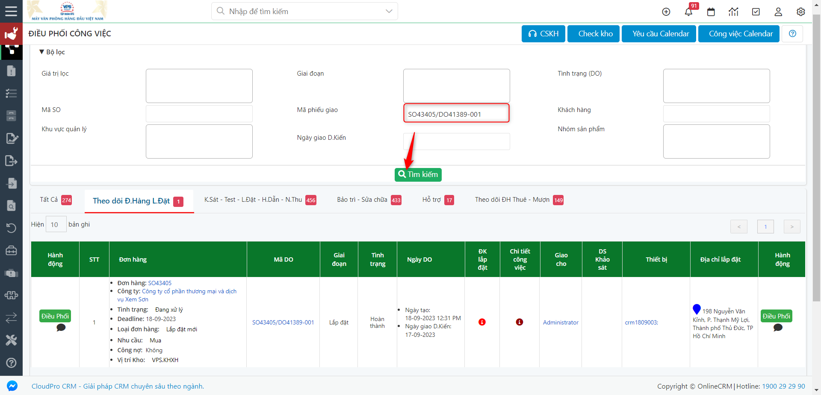Open the reports chart icon
821x395 pixels.
tap(733, 12)
